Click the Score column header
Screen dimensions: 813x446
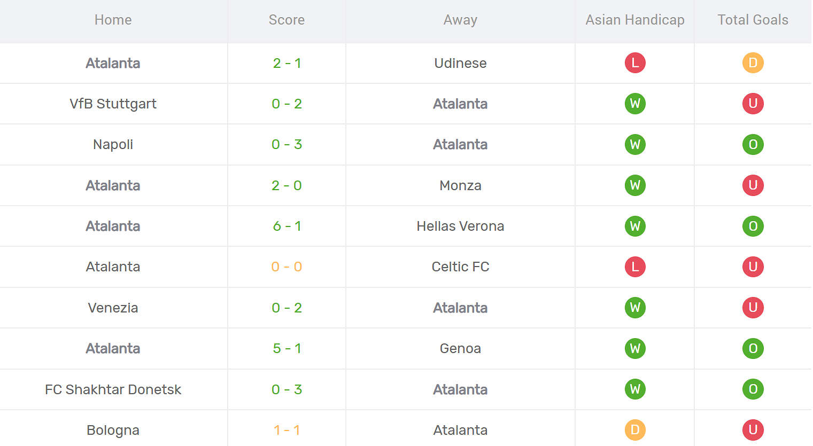287,20
